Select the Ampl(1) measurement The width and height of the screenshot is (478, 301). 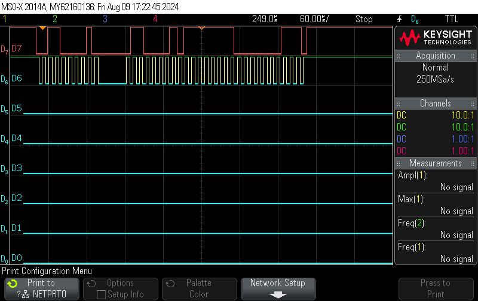tap(436, 181)
